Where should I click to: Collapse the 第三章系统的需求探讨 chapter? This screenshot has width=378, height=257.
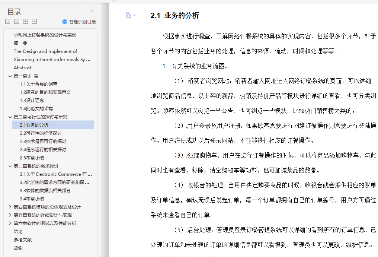click(x=10, y=166)
